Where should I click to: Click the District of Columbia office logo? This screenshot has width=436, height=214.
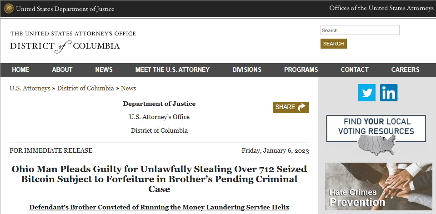[73, 42]
